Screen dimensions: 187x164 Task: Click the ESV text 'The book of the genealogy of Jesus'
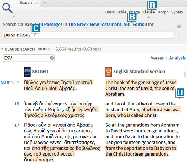pyautogui.click(x=141, y=83)
